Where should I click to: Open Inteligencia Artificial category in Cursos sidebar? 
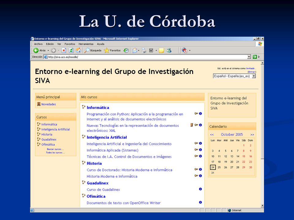coord(55,129)
